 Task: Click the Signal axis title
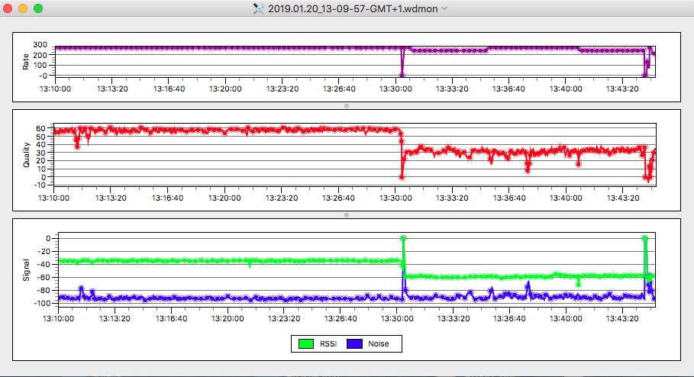(x=26, y=270)
